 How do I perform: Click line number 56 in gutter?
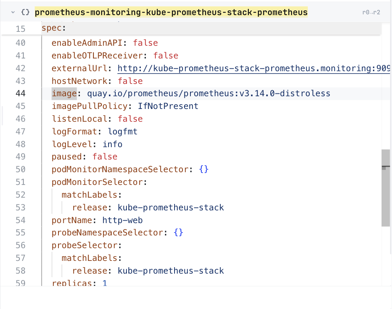point(21,245)
